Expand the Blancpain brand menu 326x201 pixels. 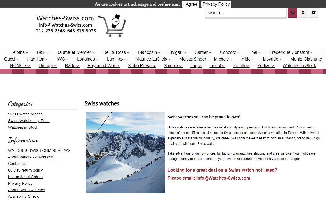click(x=149, y=52)
